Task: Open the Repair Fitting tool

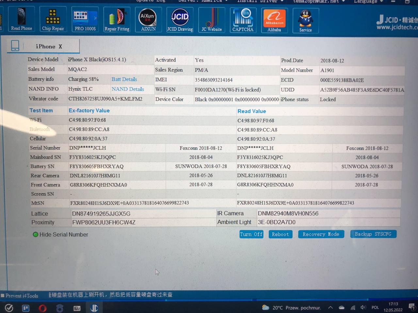Action: coord(117,20)
